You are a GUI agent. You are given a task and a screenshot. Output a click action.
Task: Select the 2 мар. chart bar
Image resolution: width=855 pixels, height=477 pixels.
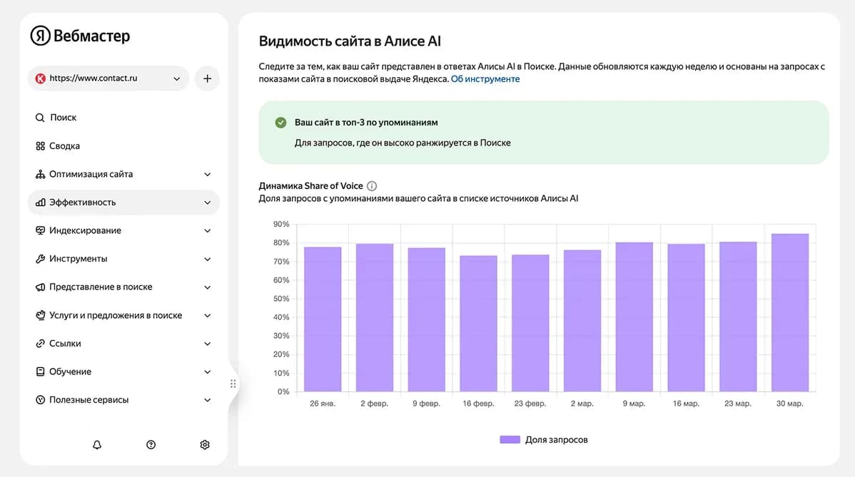point(582,322)
